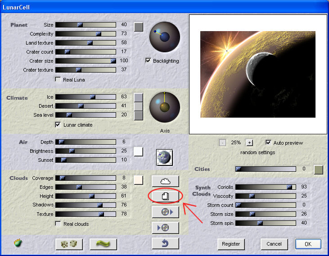Click the Earth globe button
Image resolution: width=329 pixels, height=256 pixels.
[164, 157]
